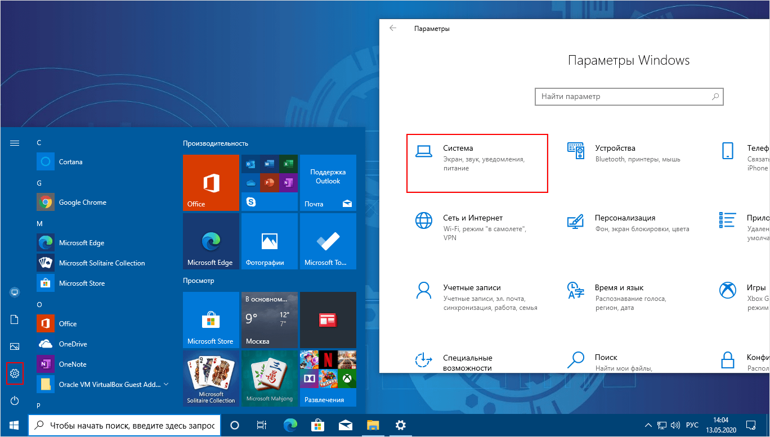770x437 pixels.
Task: Click the volume icon in system tray
Action: coord(675,425)
